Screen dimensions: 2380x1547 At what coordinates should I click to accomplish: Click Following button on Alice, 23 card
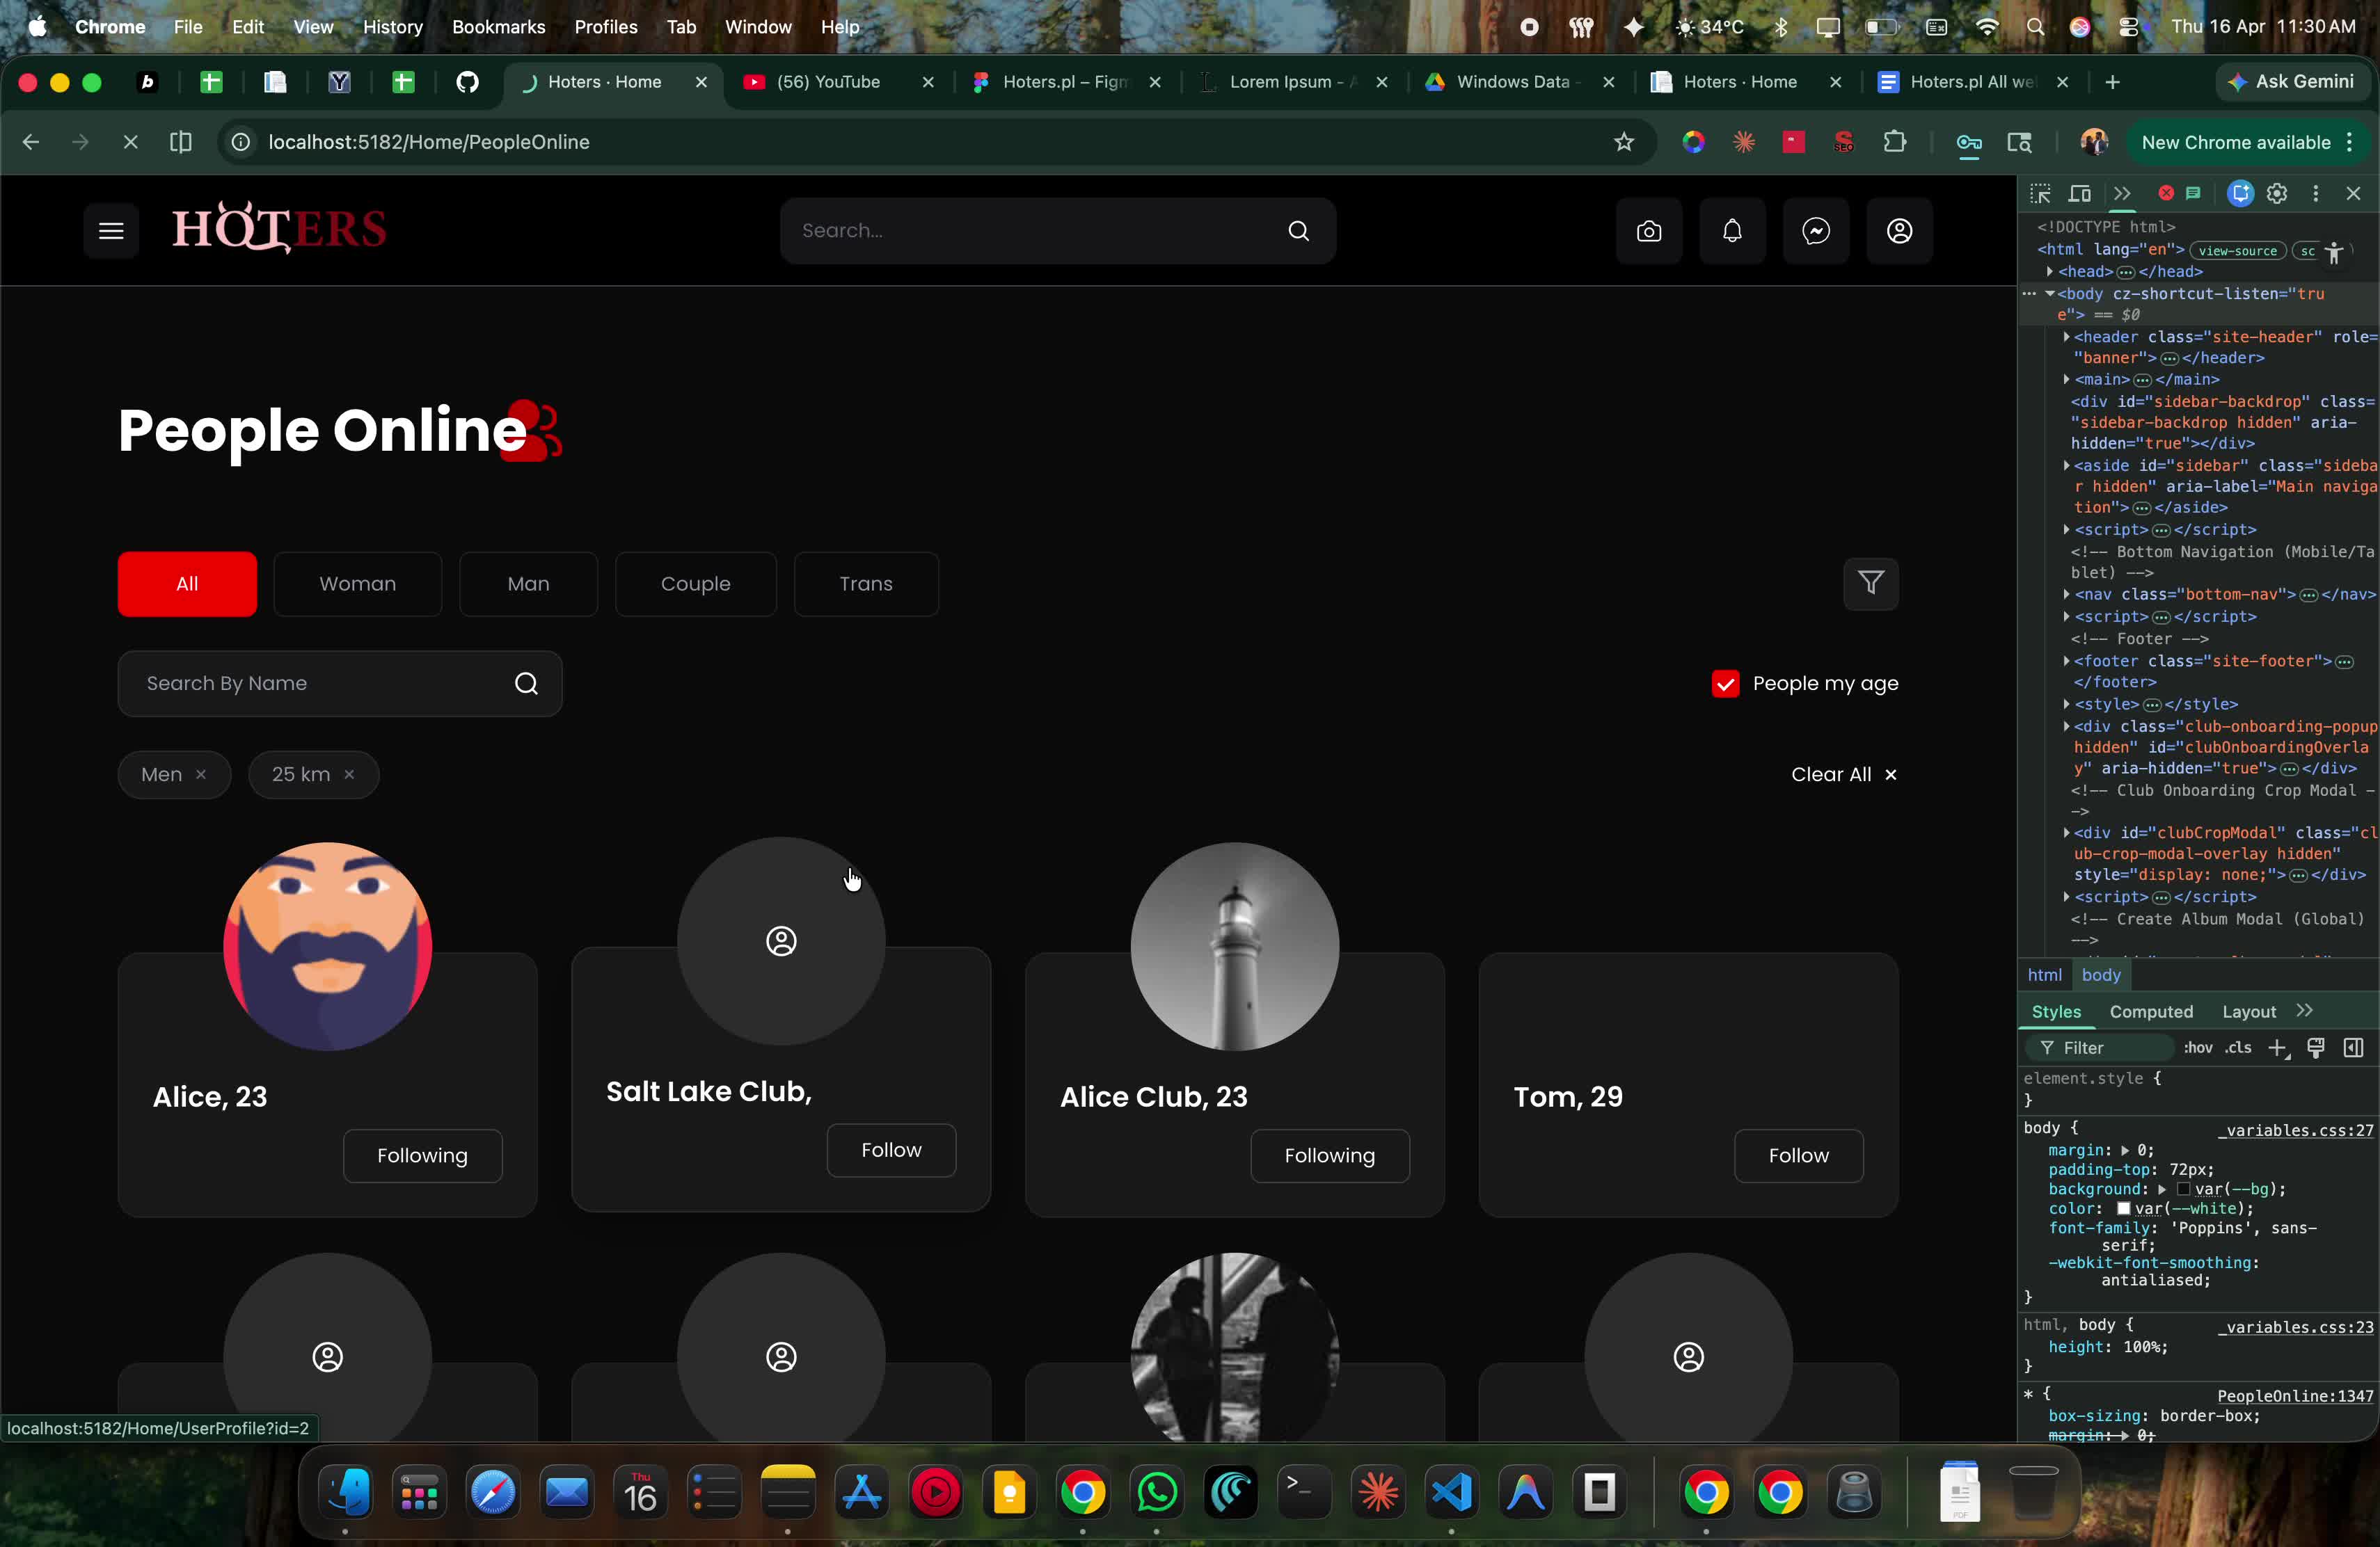(x=422, y=1156)
